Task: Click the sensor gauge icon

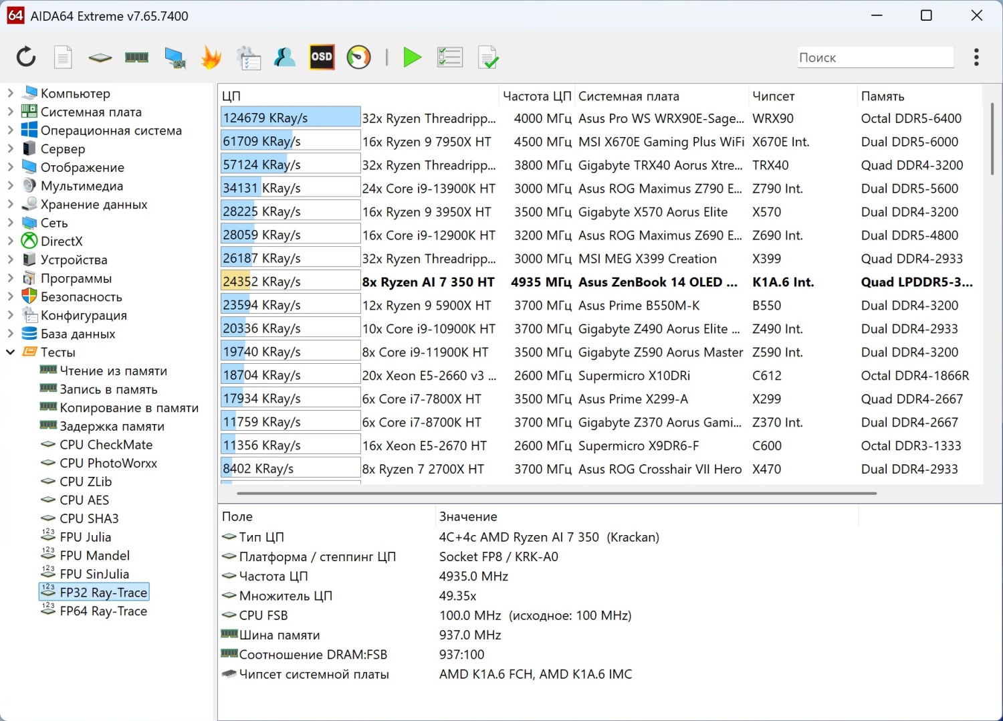Action: click(358, 58)
